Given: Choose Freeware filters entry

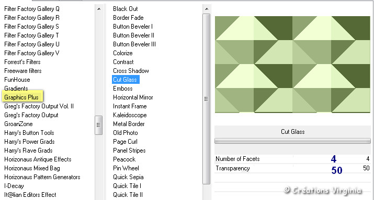Looking at the screenshot, I should (23, 71).
